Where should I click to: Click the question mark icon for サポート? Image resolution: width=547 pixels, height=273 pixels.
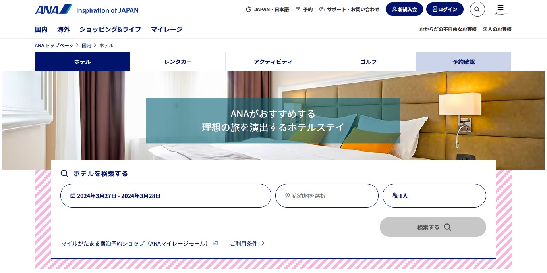pyautogui.click(x=322, y=9)
